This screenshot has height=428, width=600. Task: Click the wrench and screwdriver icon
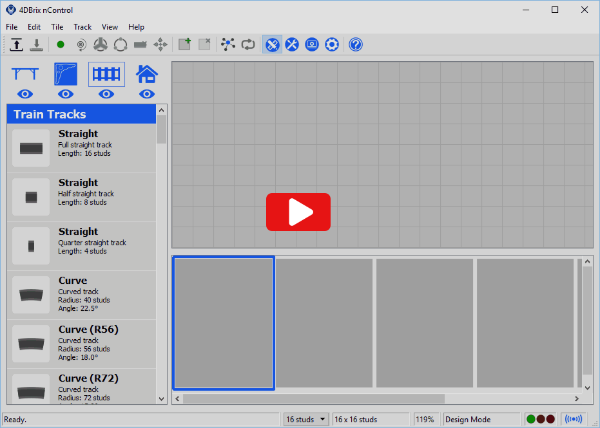[292, 44]
